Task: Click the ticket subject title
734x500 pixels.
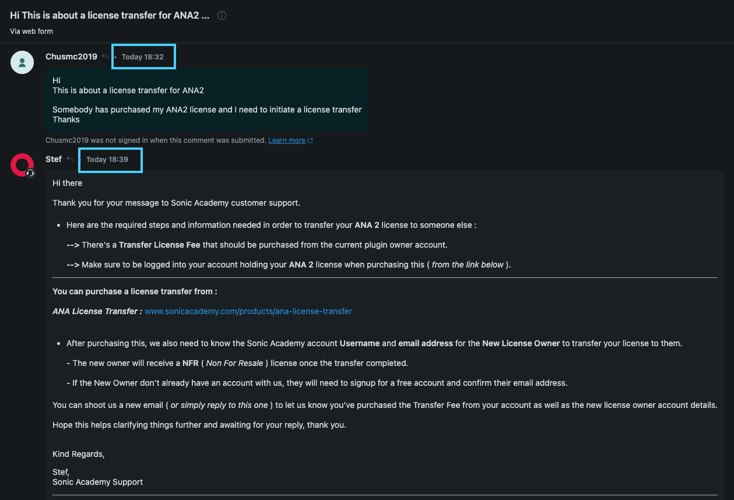Action: pyautogui.click(x=110, y=16)
